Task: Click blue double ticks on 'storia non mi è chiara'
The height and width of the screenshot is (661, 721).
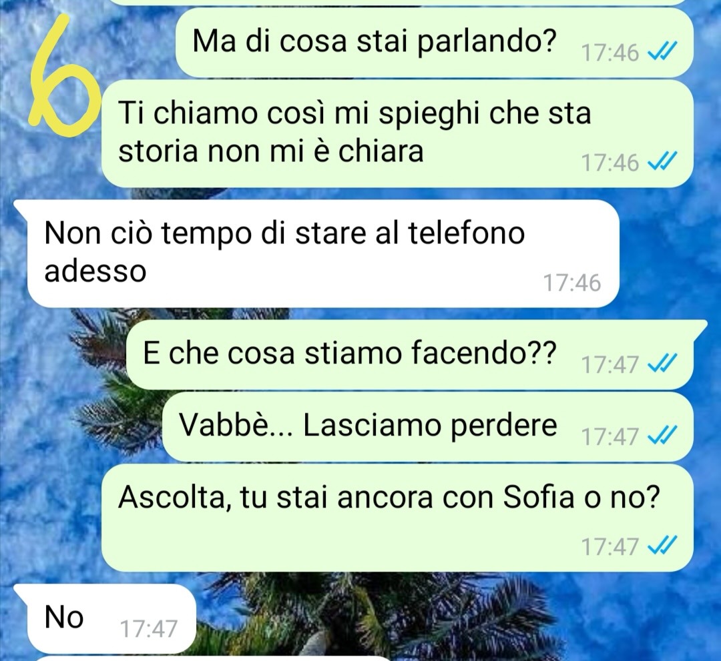Action: (x=662, y=162)
